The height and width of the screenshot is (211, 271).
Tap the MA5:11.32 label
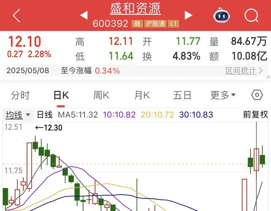(78, 115)
